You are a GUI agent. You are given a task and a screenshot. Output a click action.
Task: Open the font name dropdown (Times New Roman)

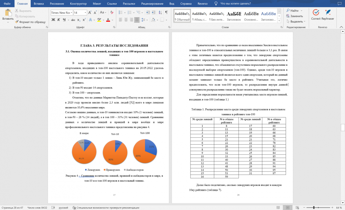[71, 13]
